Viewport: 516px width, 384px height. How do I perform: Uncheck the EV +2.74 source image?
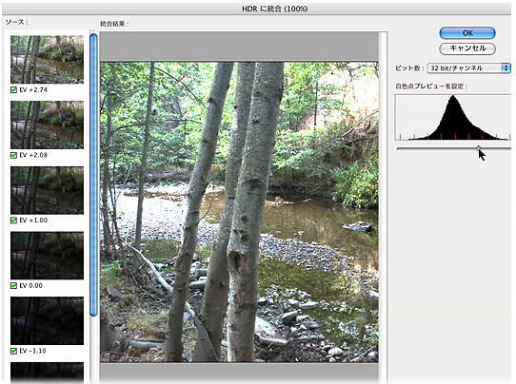(14, 89)
